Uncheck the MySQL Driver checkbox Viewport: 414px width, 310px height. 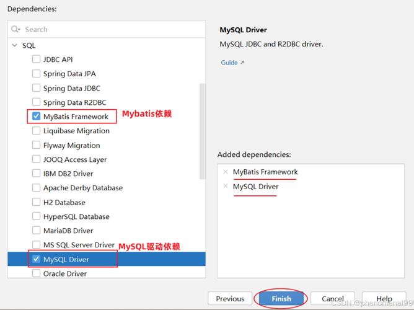click(36, 259)
